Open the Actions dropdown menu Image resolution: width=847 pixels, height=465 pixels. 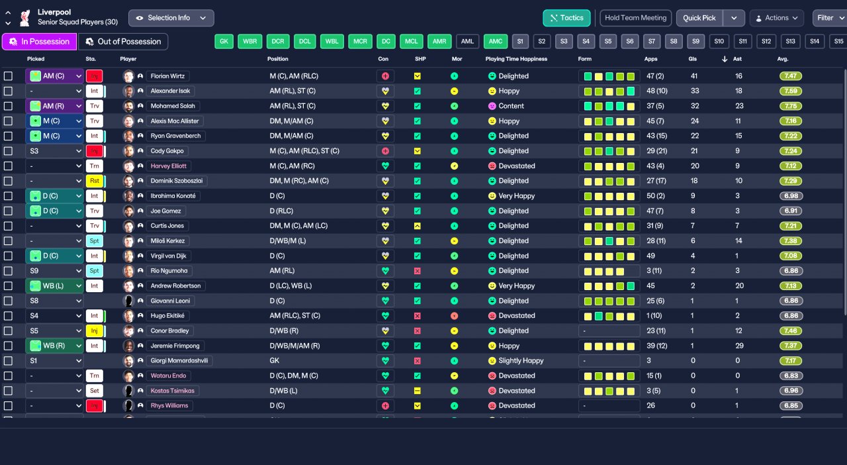coord(776,18)
